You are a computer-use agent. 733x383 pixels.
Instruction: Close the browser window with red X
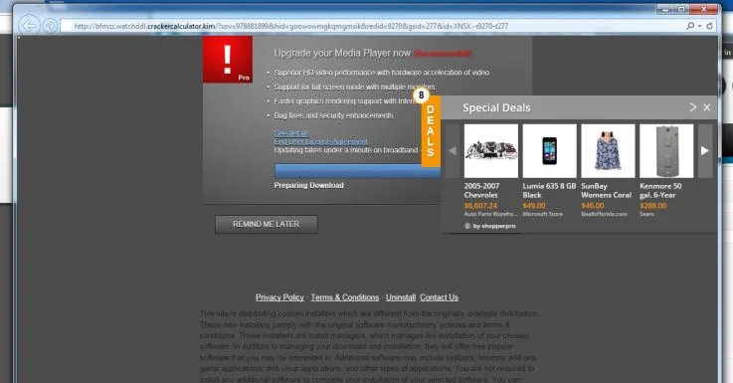(704, 9)
